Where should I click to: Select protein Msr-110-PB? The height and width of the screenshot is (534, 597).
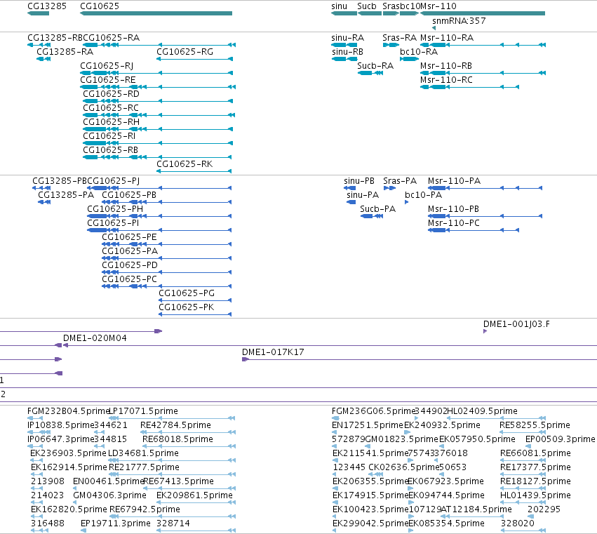pos(485,216)
